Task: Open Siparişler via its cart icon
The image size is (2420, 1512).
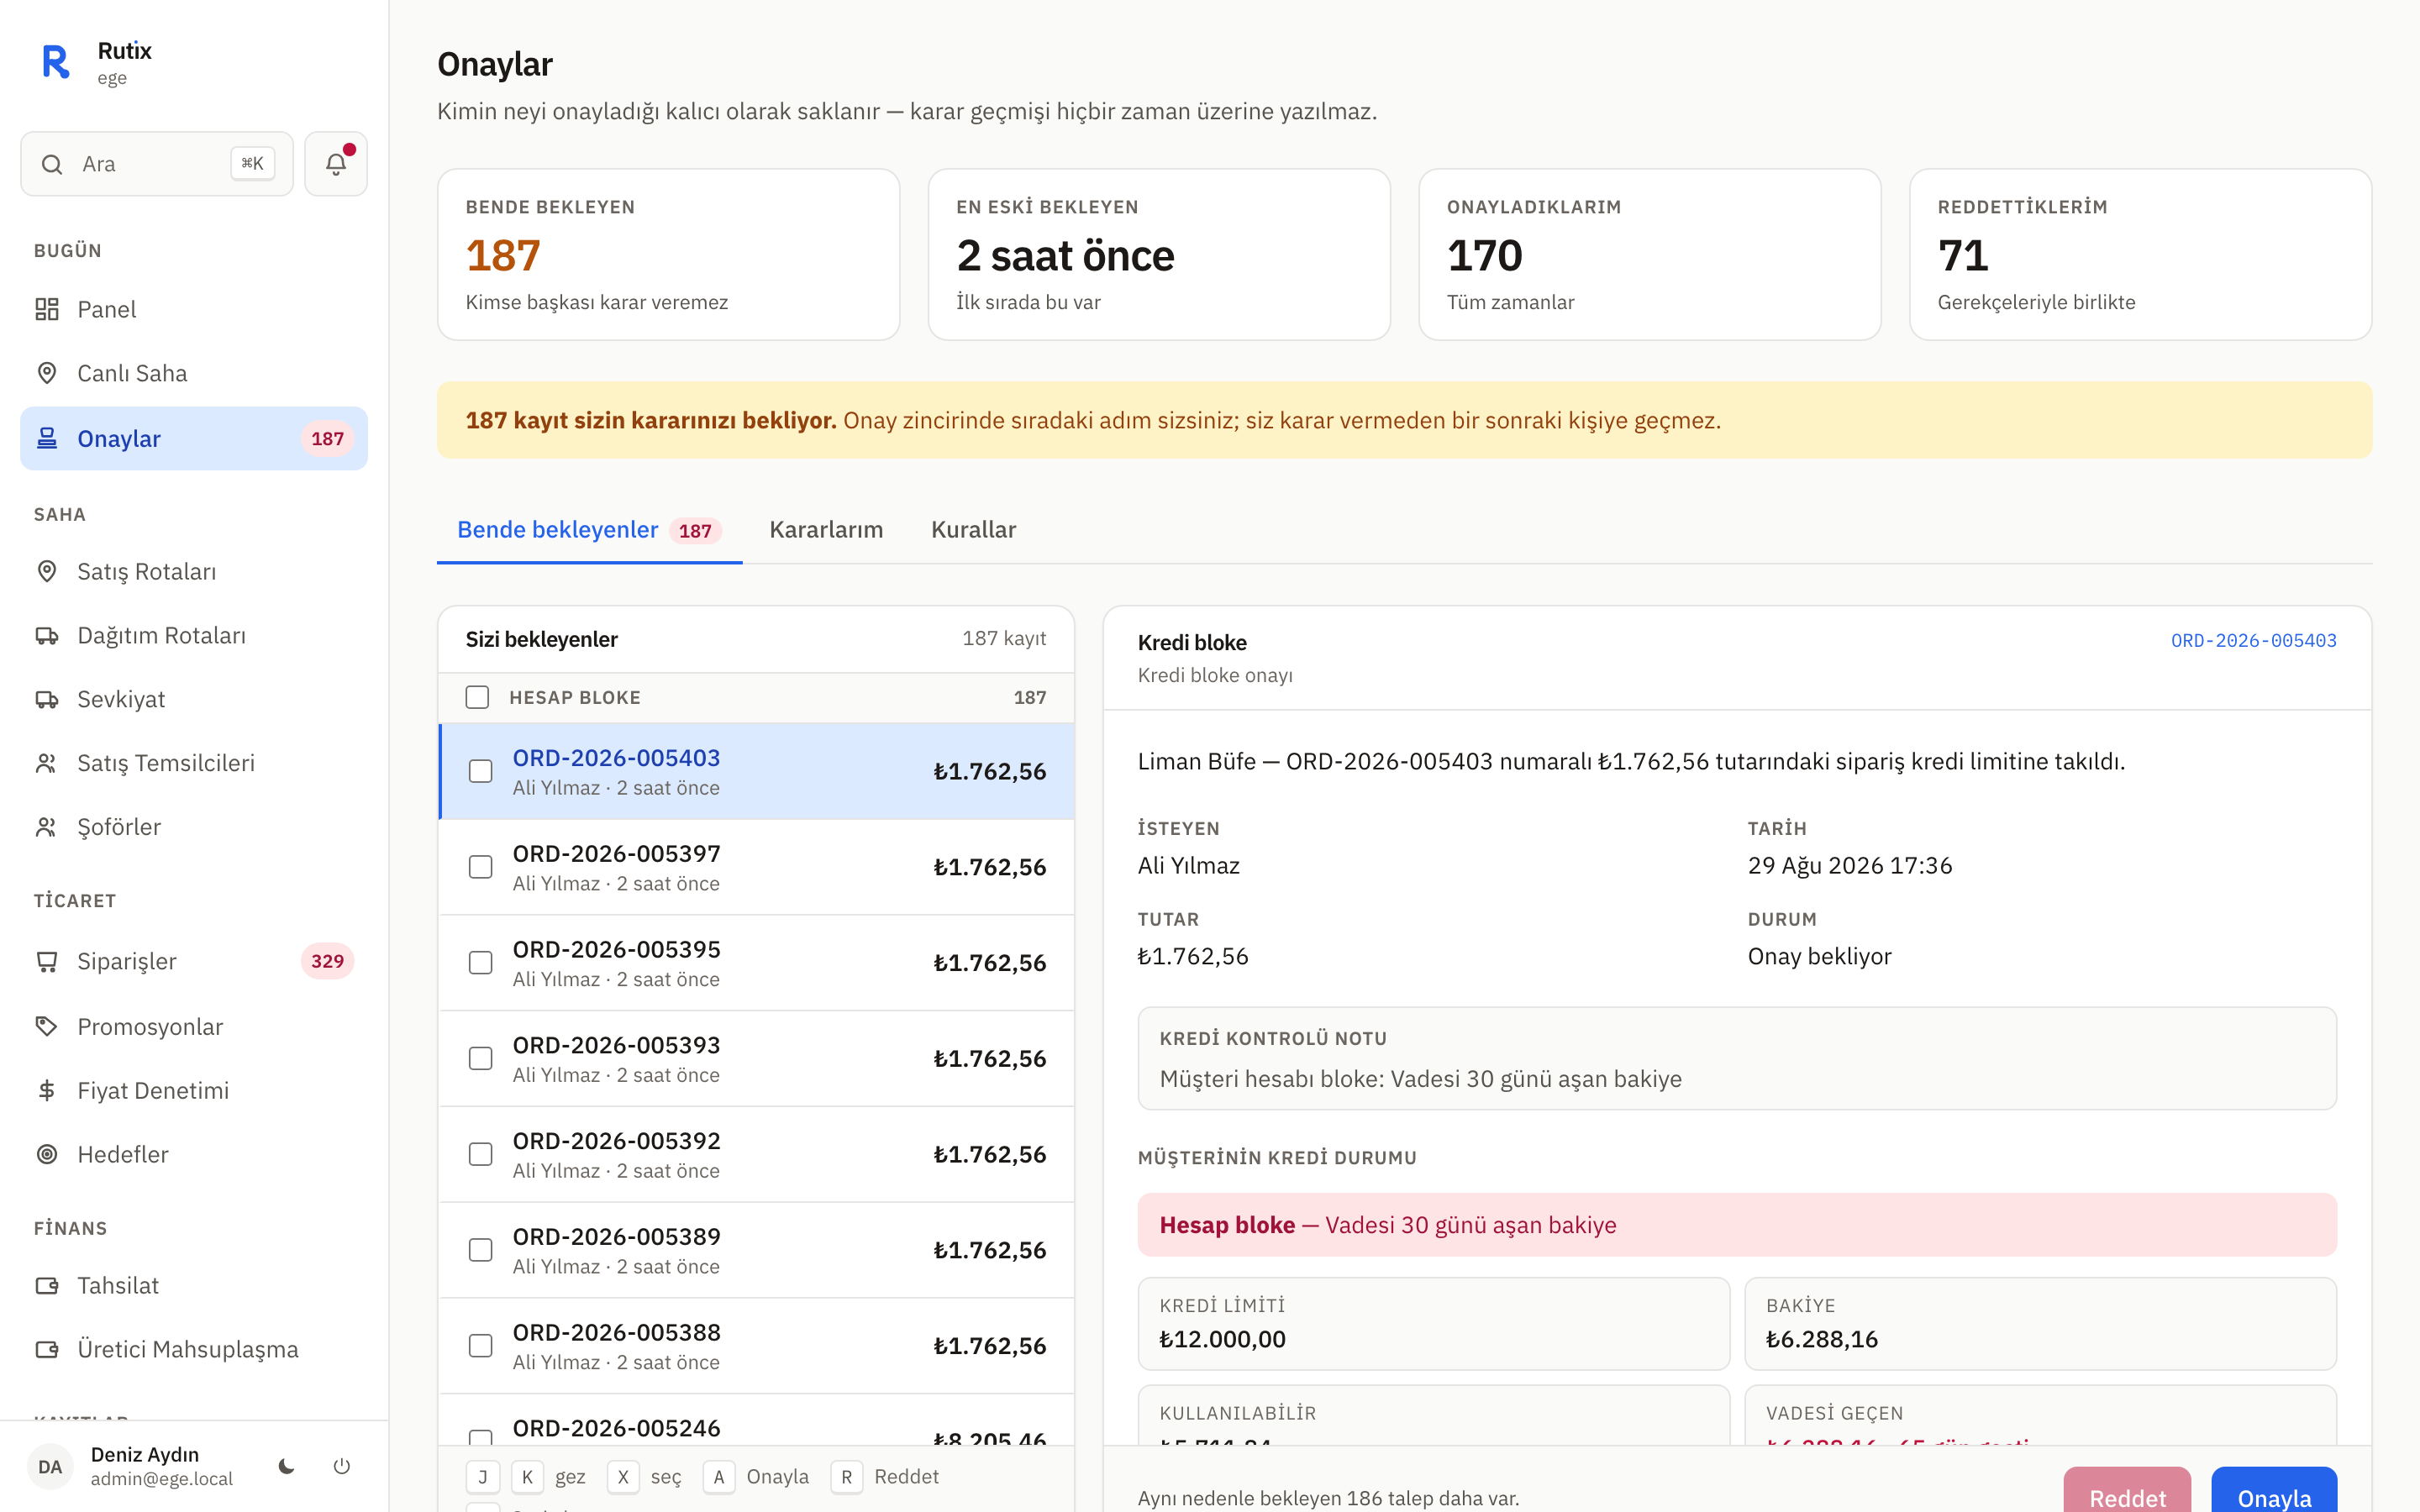Action: 47,961
